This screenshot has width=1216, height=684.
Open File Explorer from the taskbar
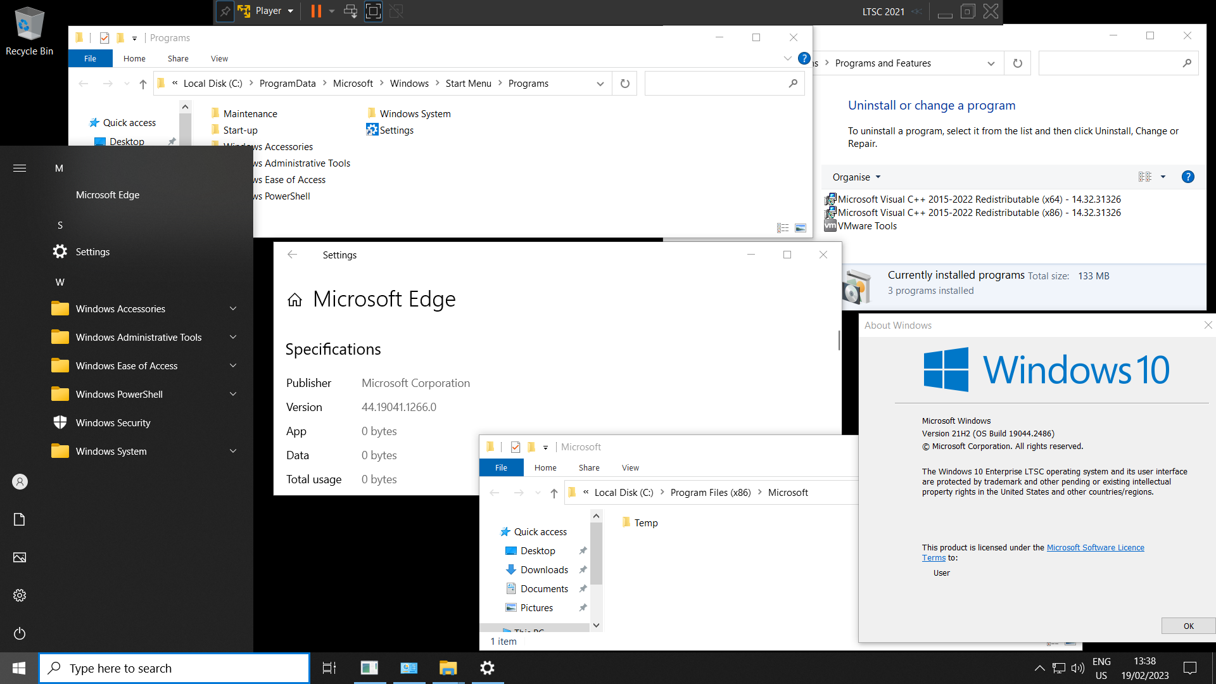pos(448,668)
